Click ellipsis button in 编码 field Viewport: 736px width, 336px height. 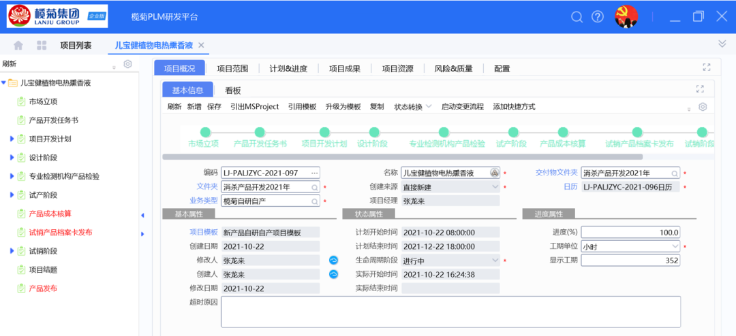314,173
